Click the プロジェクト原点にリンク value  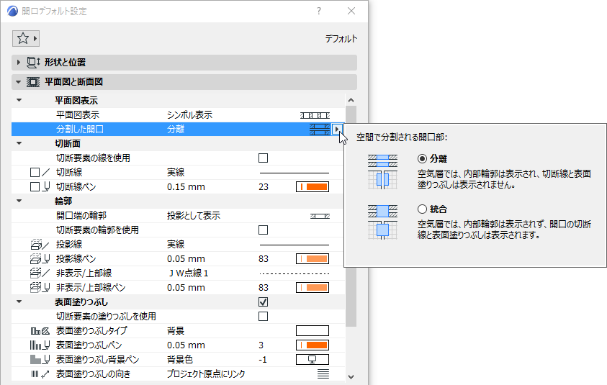(206, 374)
